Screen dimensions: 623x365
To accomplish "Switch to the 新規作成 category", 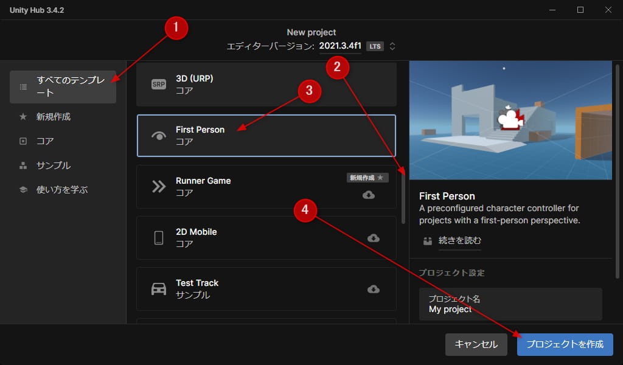I will (x=54, y=117).
